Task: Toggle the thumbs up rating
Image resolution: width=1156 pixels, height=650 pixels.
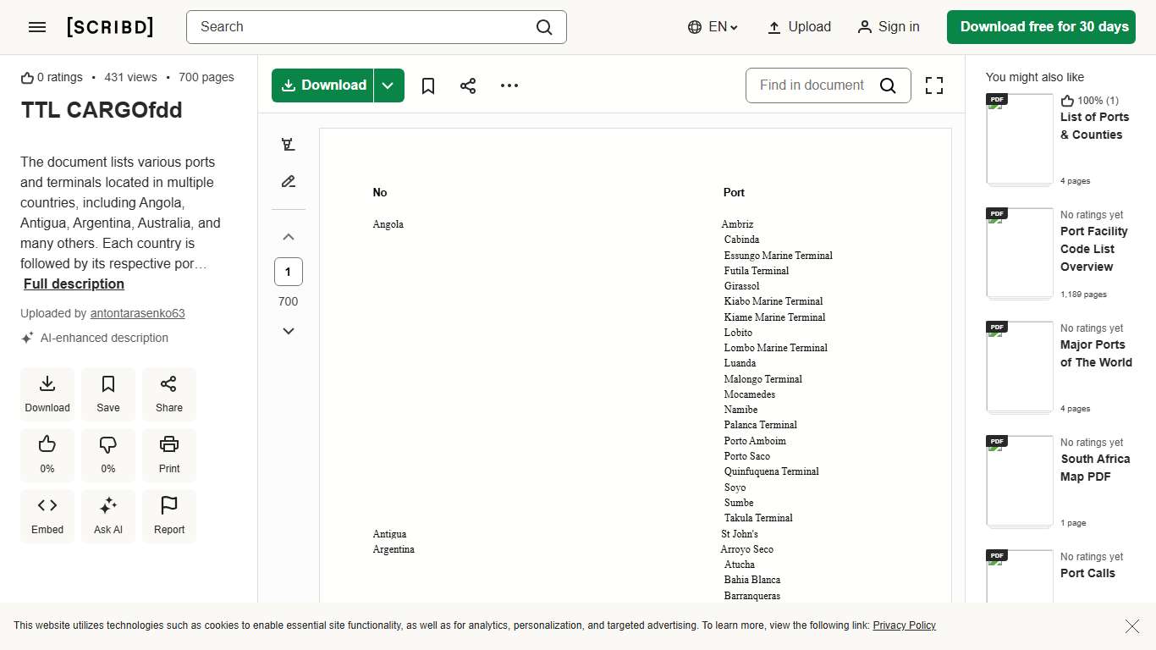Action: [47, 454]
